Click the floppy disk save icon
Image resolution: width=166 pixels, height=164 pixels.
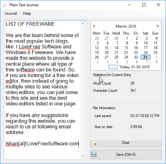tap(94, 154)
